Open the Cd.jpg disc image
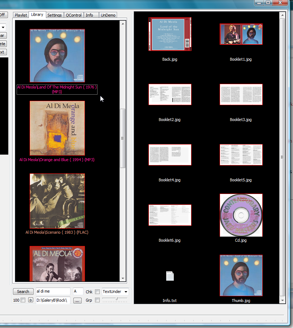The height and width of the screenshot is (328, 293). tap(241, 215)
